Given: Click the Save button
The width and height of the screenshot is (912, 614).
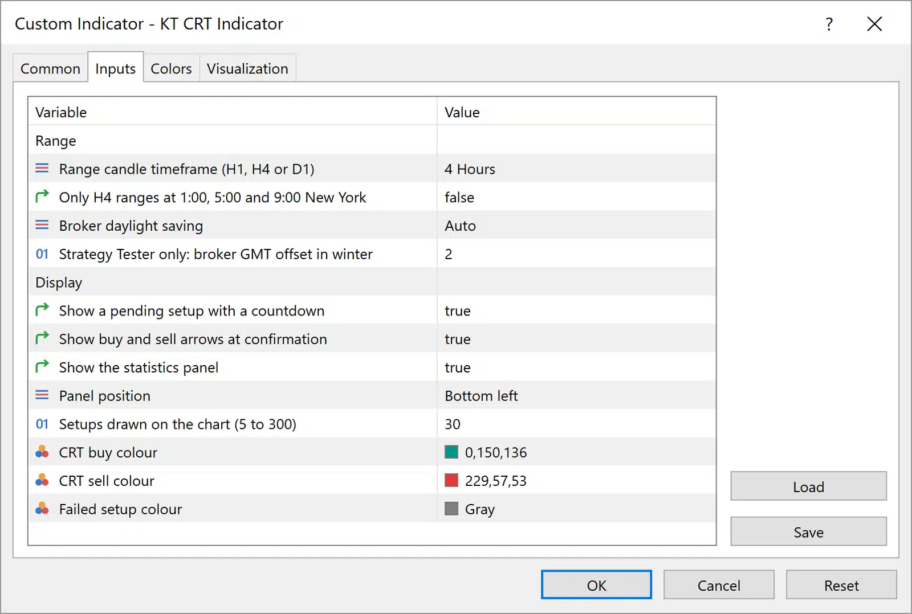Looking at the screenshot, I should 808,532.
